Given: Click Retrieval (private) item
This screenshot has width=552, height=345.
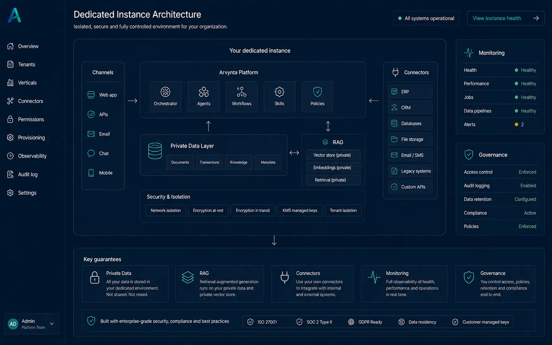Looking at the screenshot, I should click(333, 180).
